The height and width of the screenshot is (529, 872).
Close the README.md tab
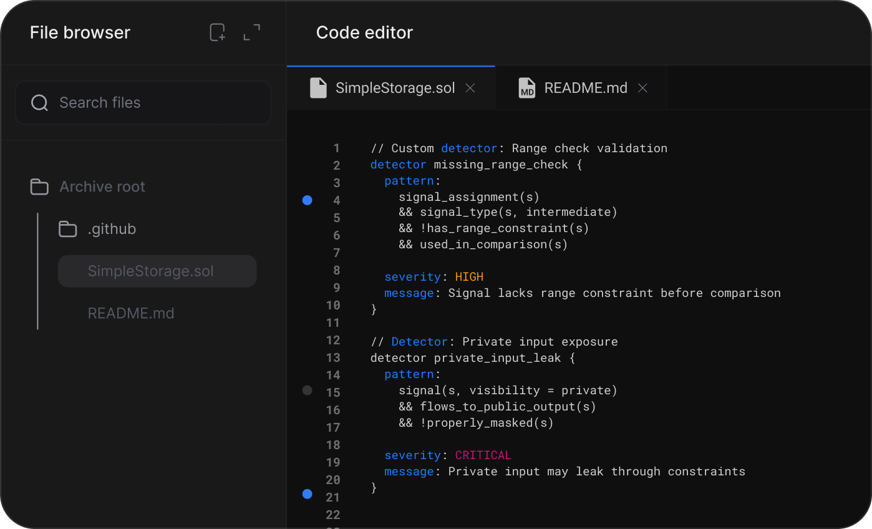(642, 88)
